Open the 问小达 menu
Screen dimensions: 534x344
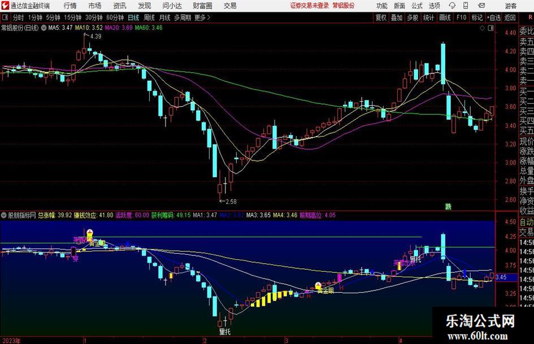pyautogui.click(x=172, y=6)
